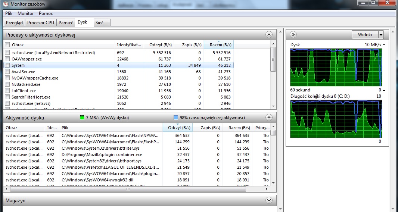Click the green disk I/O indicator square
This screenshot has width=398, height=212.
82,118
